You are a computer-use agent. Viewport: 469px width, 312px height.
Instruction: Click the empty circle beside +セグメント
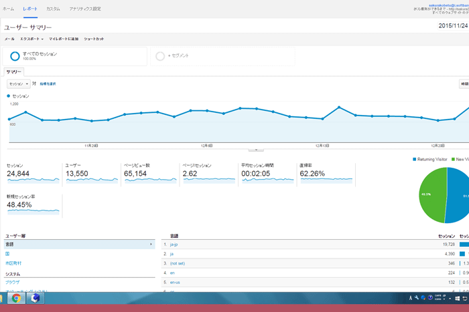160,56
